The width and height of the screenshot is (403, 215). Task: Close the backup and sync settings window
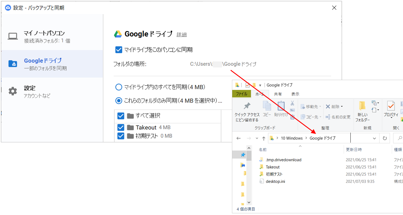[334, 8]
